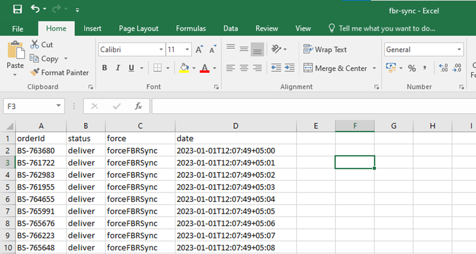The height and width of the screenshot is (254, 476).
Task: Click the Insert Function fx icon
Action: click(x=138, y=106)
